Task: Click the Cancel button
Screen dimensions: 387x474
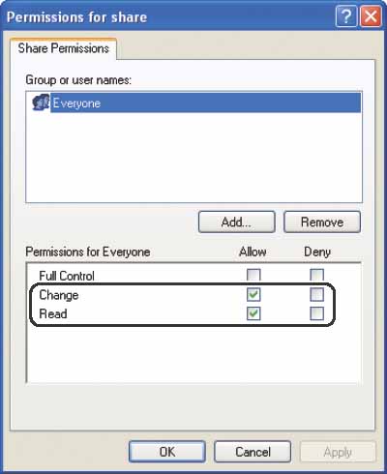Action: click(x=253, y=452)
